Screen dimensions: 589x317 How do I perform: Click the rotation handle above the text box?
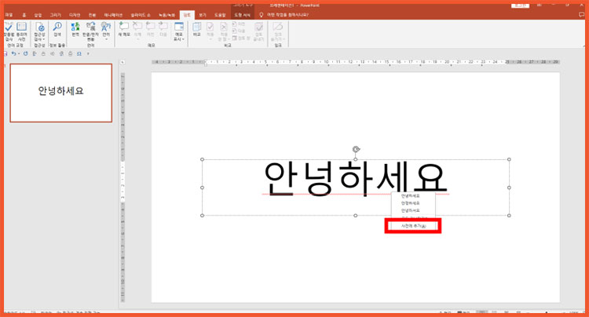coord(356,149)
